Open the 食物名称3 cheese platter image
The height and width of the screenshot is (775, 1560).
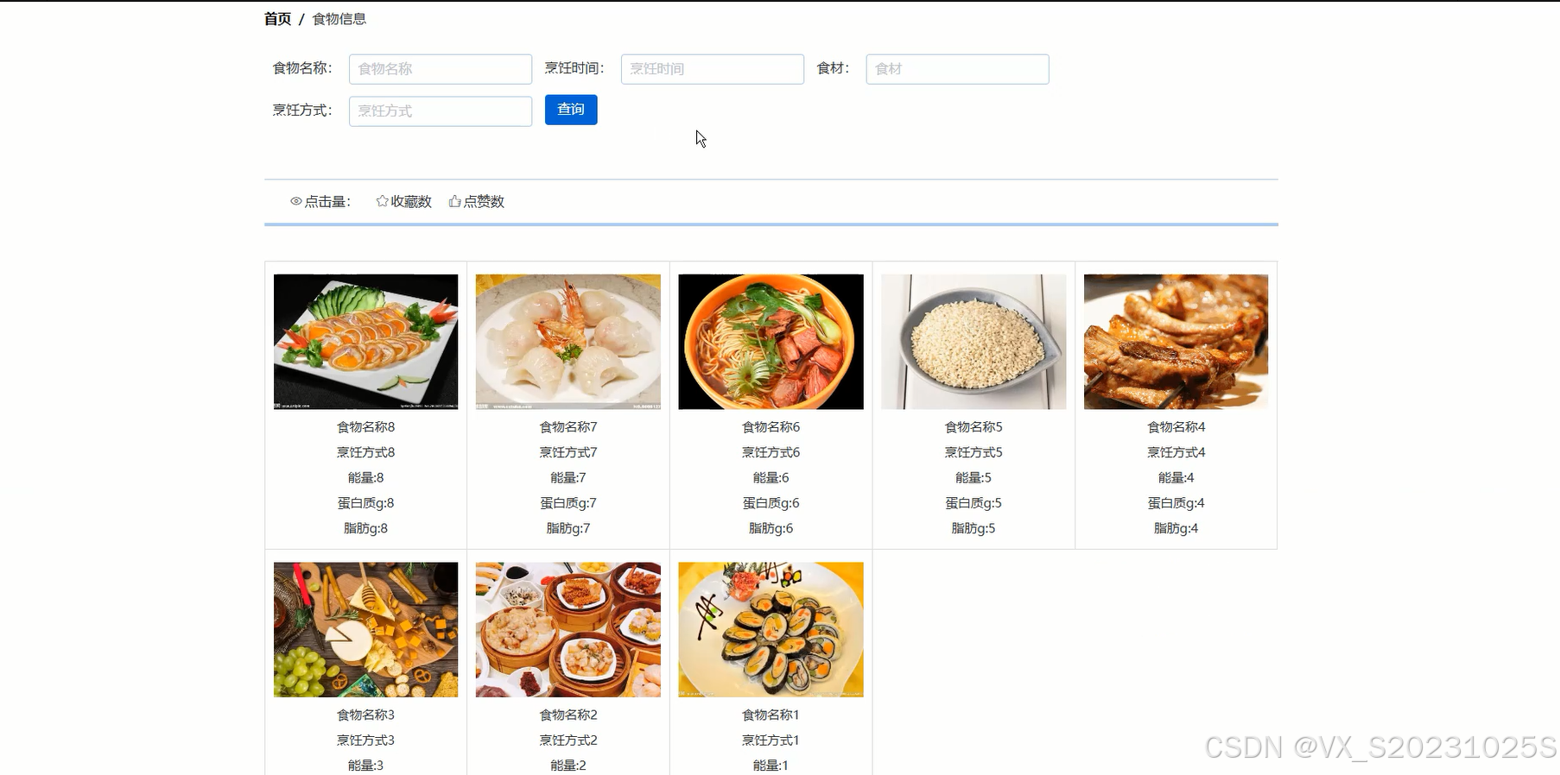point(366,630)
